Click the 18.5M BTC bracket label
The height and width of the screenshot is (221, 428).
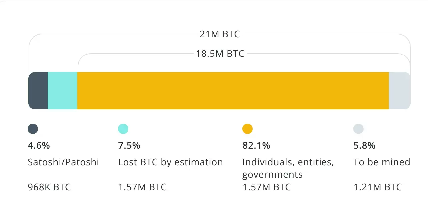pos(220,54)
